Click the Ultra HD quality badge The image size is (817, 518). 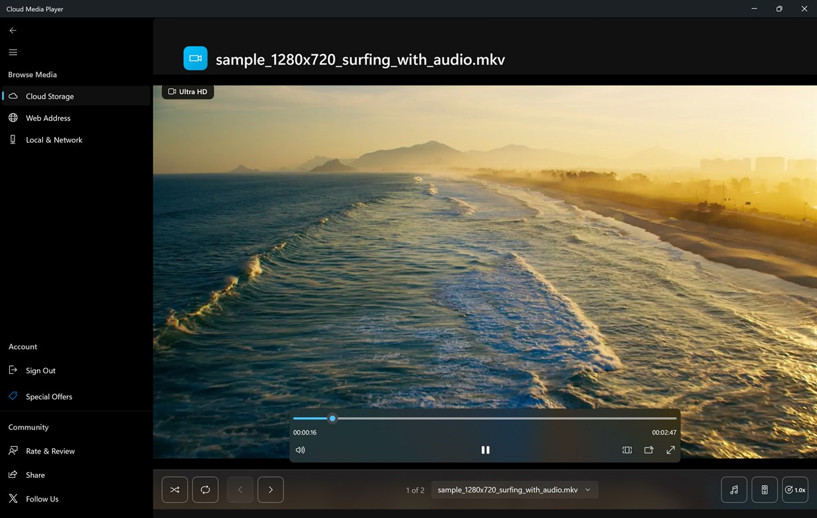click(187, 91)
